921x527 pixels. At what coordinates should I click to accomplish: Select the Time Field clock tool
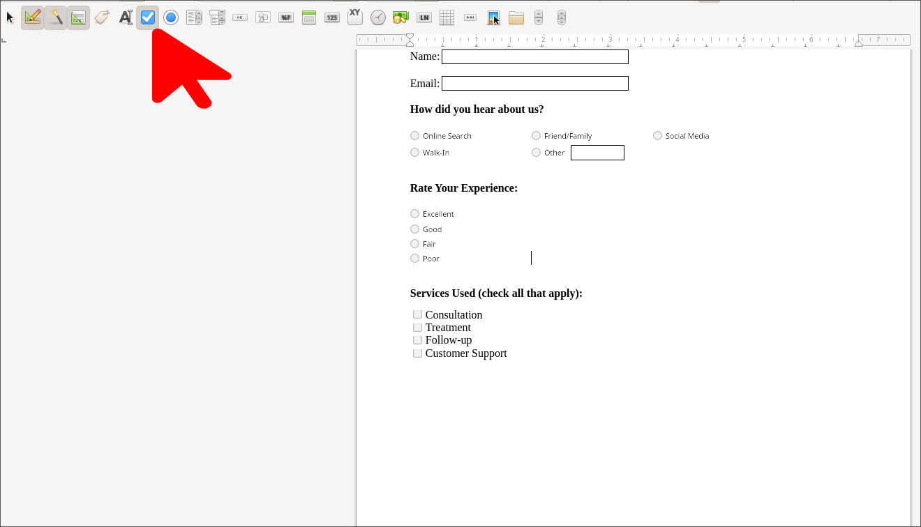[x=378, y=17]
